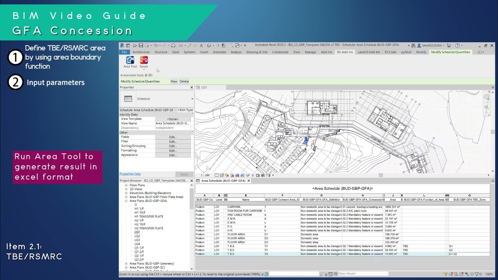Select the LG4 area plan in browser
498x280 pixels.
pos(137,244)
